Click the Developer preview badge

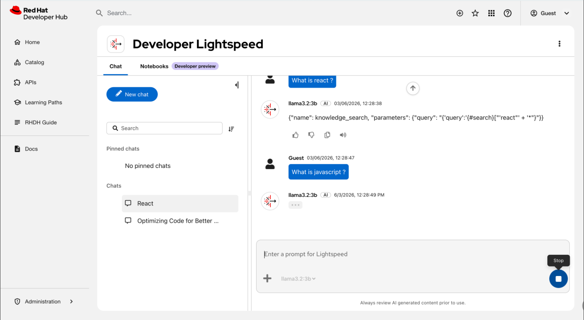click(x=195, y=66)
